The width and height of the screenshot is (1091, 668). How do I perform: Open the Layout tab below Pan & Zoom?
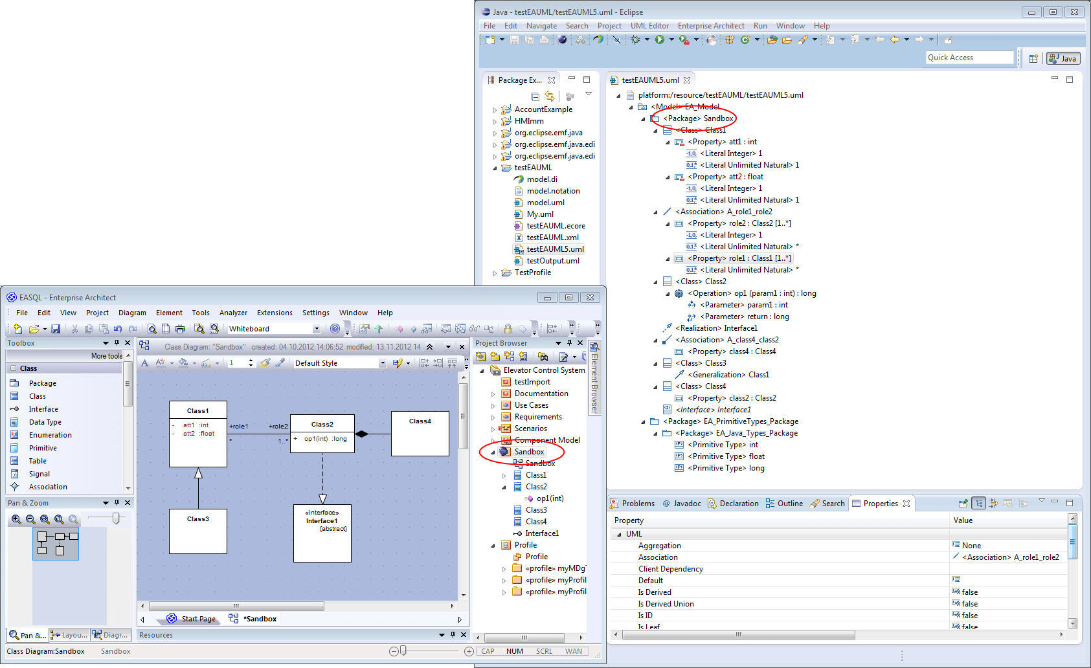[x=69, y=635]
